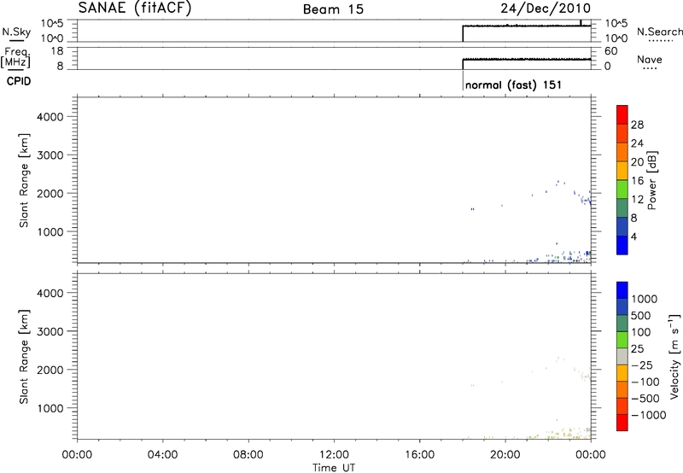
Task: Click the "N.Search" legend label
Action: tap(659, 32)
